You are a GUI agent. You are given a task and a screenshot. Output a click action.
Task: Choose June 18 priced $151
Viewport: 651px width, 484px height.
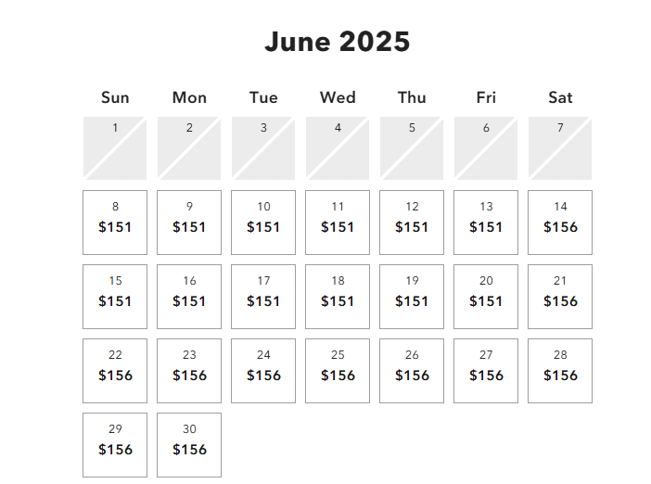click(338, 297)
